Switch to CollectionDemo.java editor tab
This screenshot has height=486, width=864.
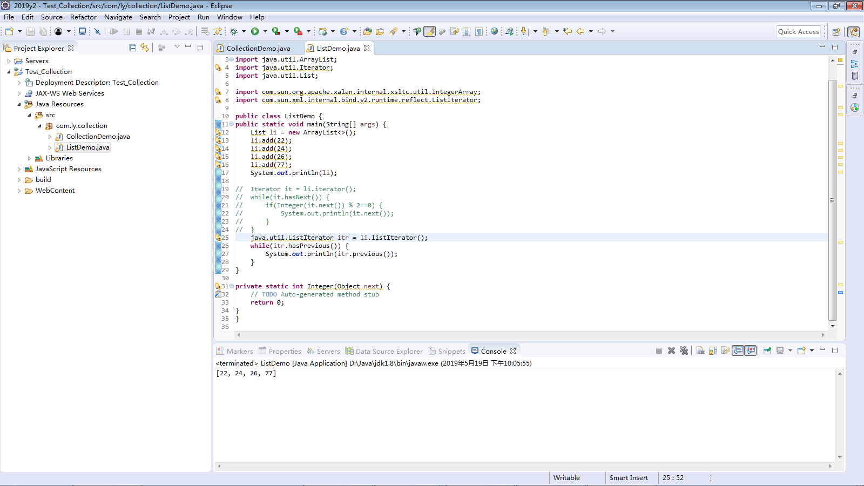258,48
